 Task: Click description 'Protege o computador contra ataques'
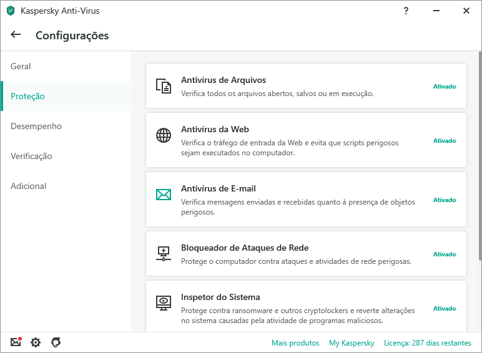coord(296,261)
